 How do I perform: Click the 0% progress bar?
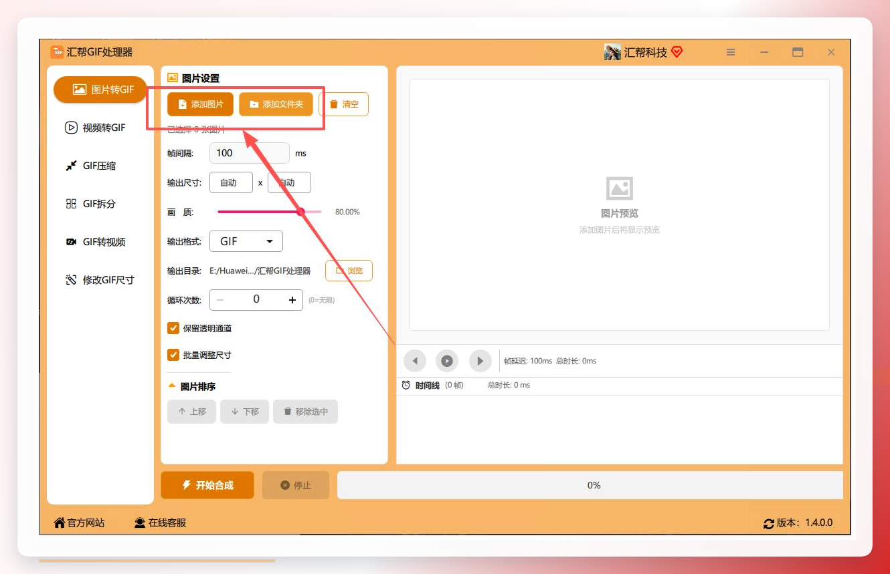click(x=590, y=485)
